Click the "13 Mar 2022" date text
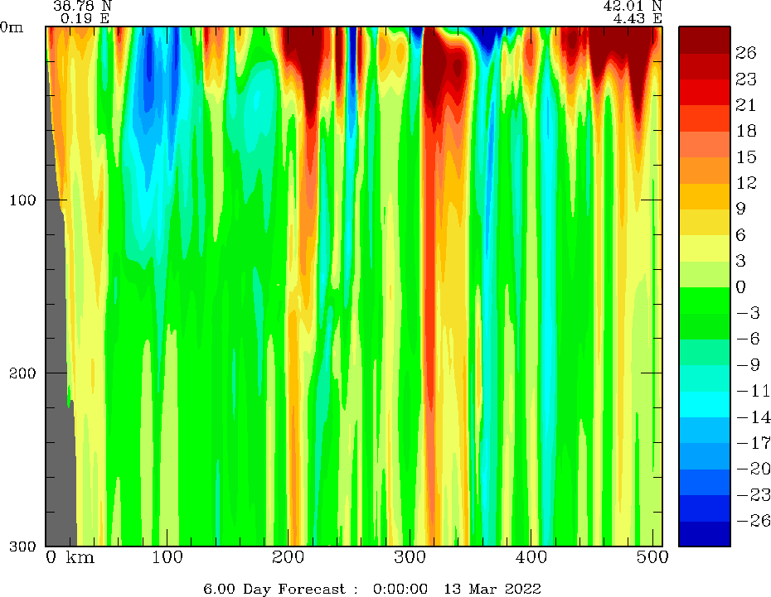Viewport: 771px width, 597px height. 492,589
